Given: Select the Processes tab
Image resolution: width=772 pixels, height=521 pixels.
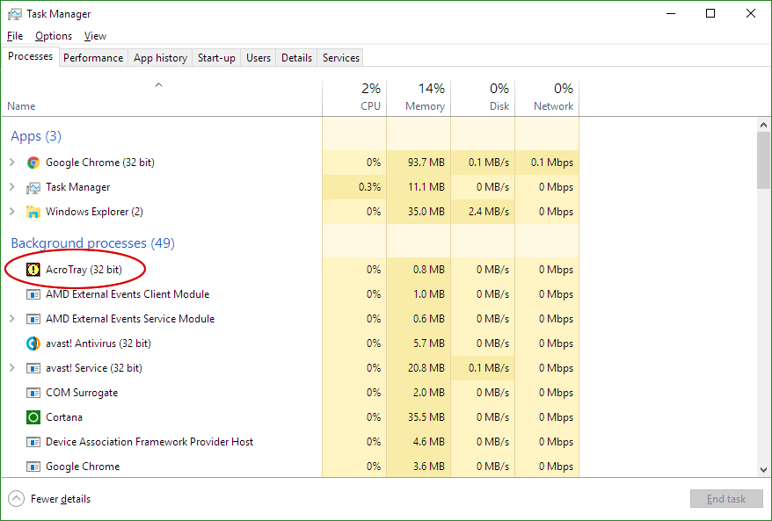Looking at the screenshot, I should (31, 56).
